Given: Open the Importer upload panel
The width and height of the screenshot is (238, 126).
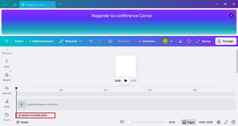Looking at the screenshot, I should [7, 90].
